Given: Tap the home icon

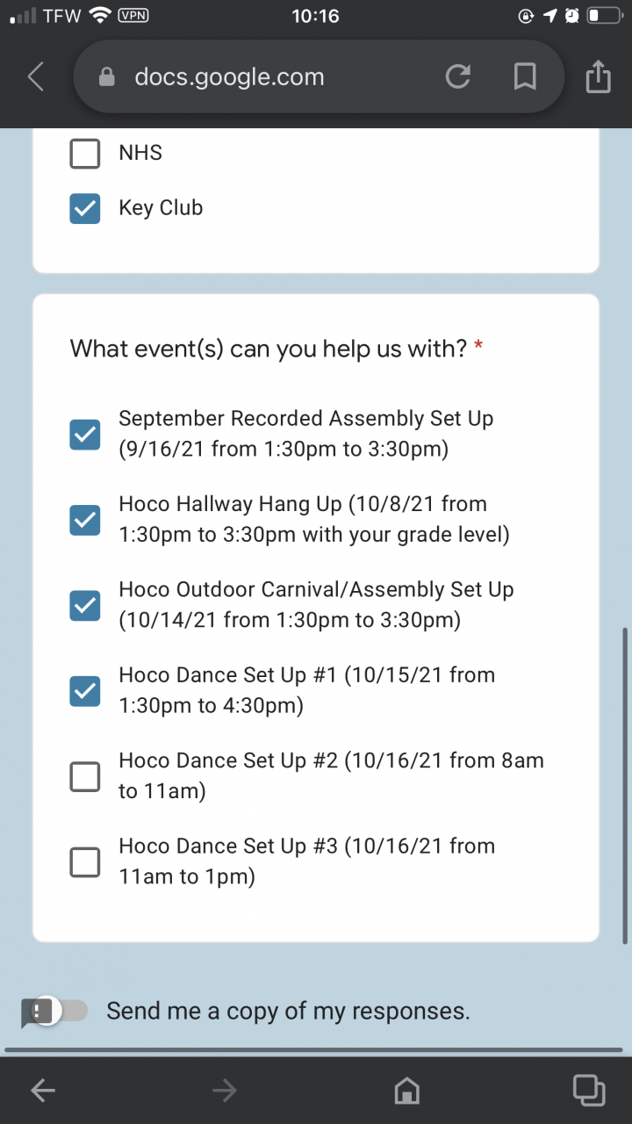Looking at the screenshot, I should tap(406, 1091).
